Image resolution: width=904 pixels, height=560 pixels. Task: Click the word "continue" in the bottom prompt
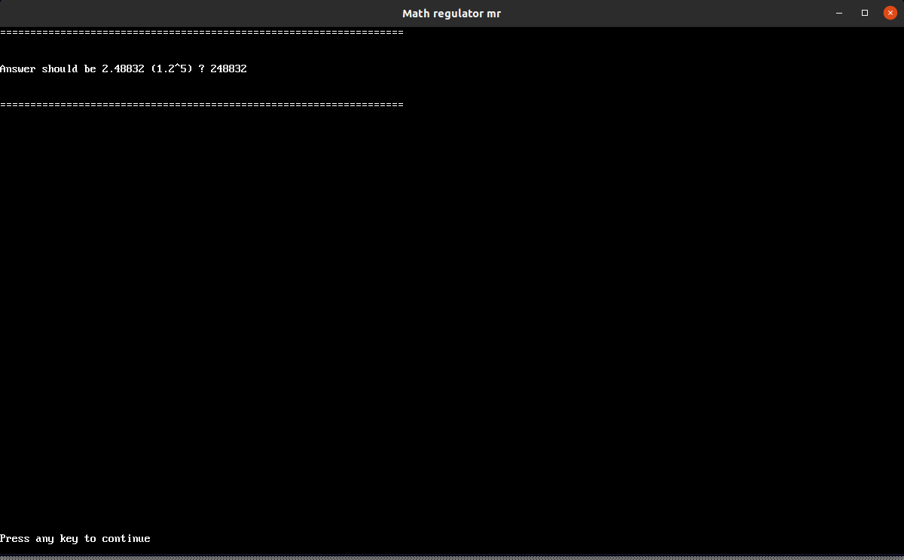126,538
